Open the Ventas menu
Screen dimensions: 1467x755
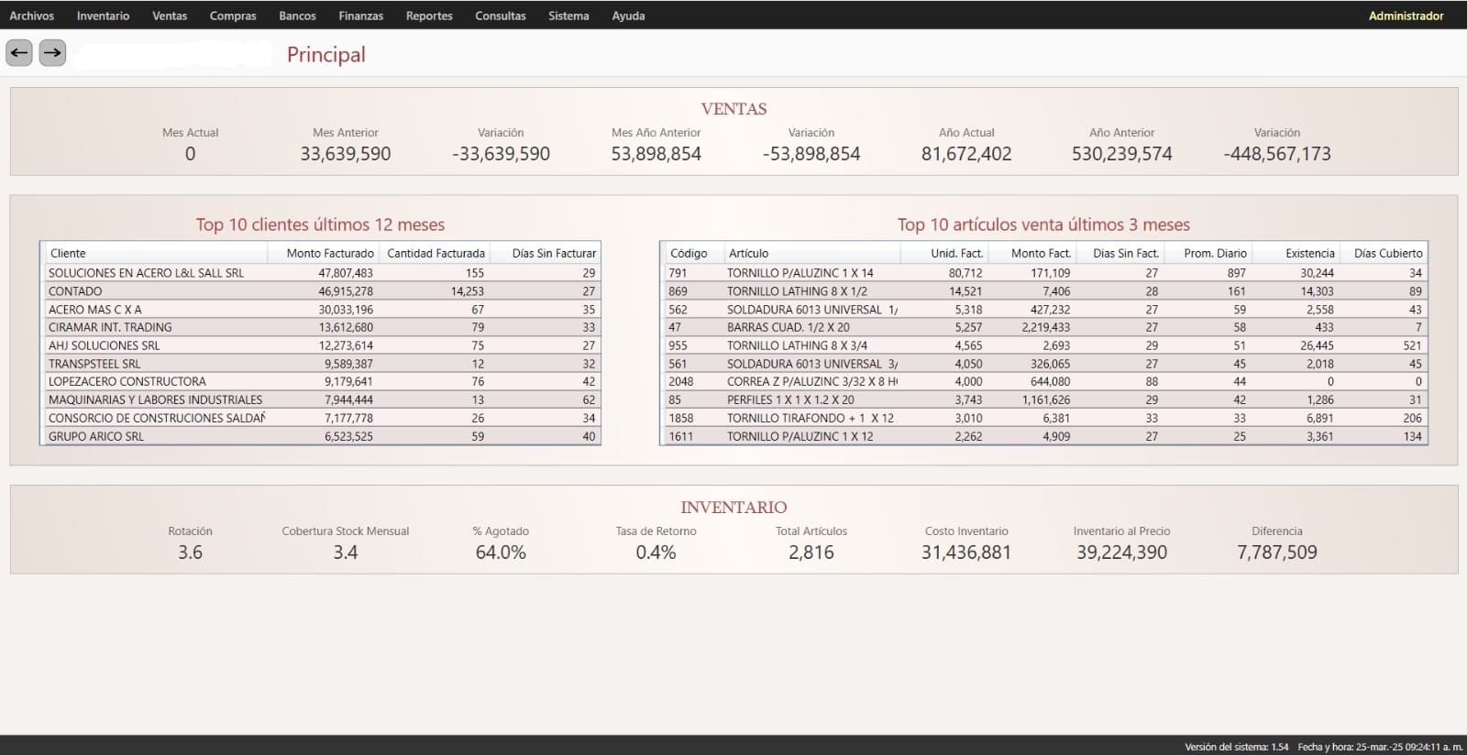[x=170, y=16]
